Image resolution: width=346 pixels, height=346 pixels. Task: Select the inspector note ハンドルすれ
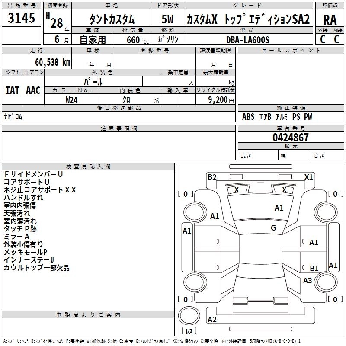coord(23,198)
